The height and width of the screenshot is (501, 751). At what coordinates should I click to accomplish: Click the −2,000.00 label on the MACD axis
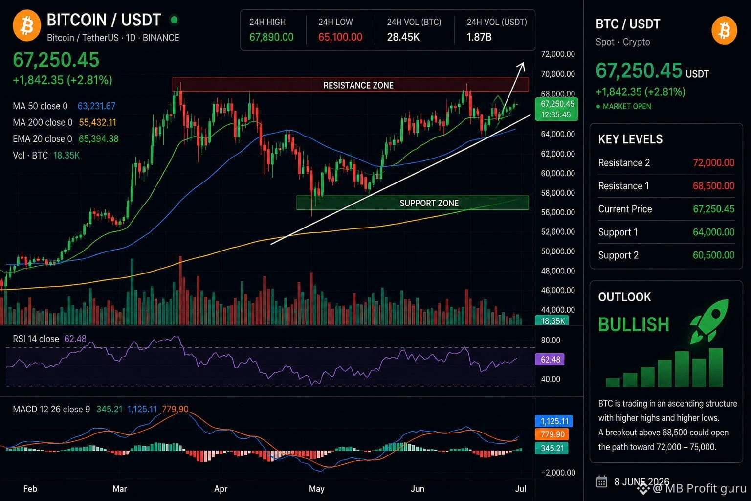pos(558,473)
